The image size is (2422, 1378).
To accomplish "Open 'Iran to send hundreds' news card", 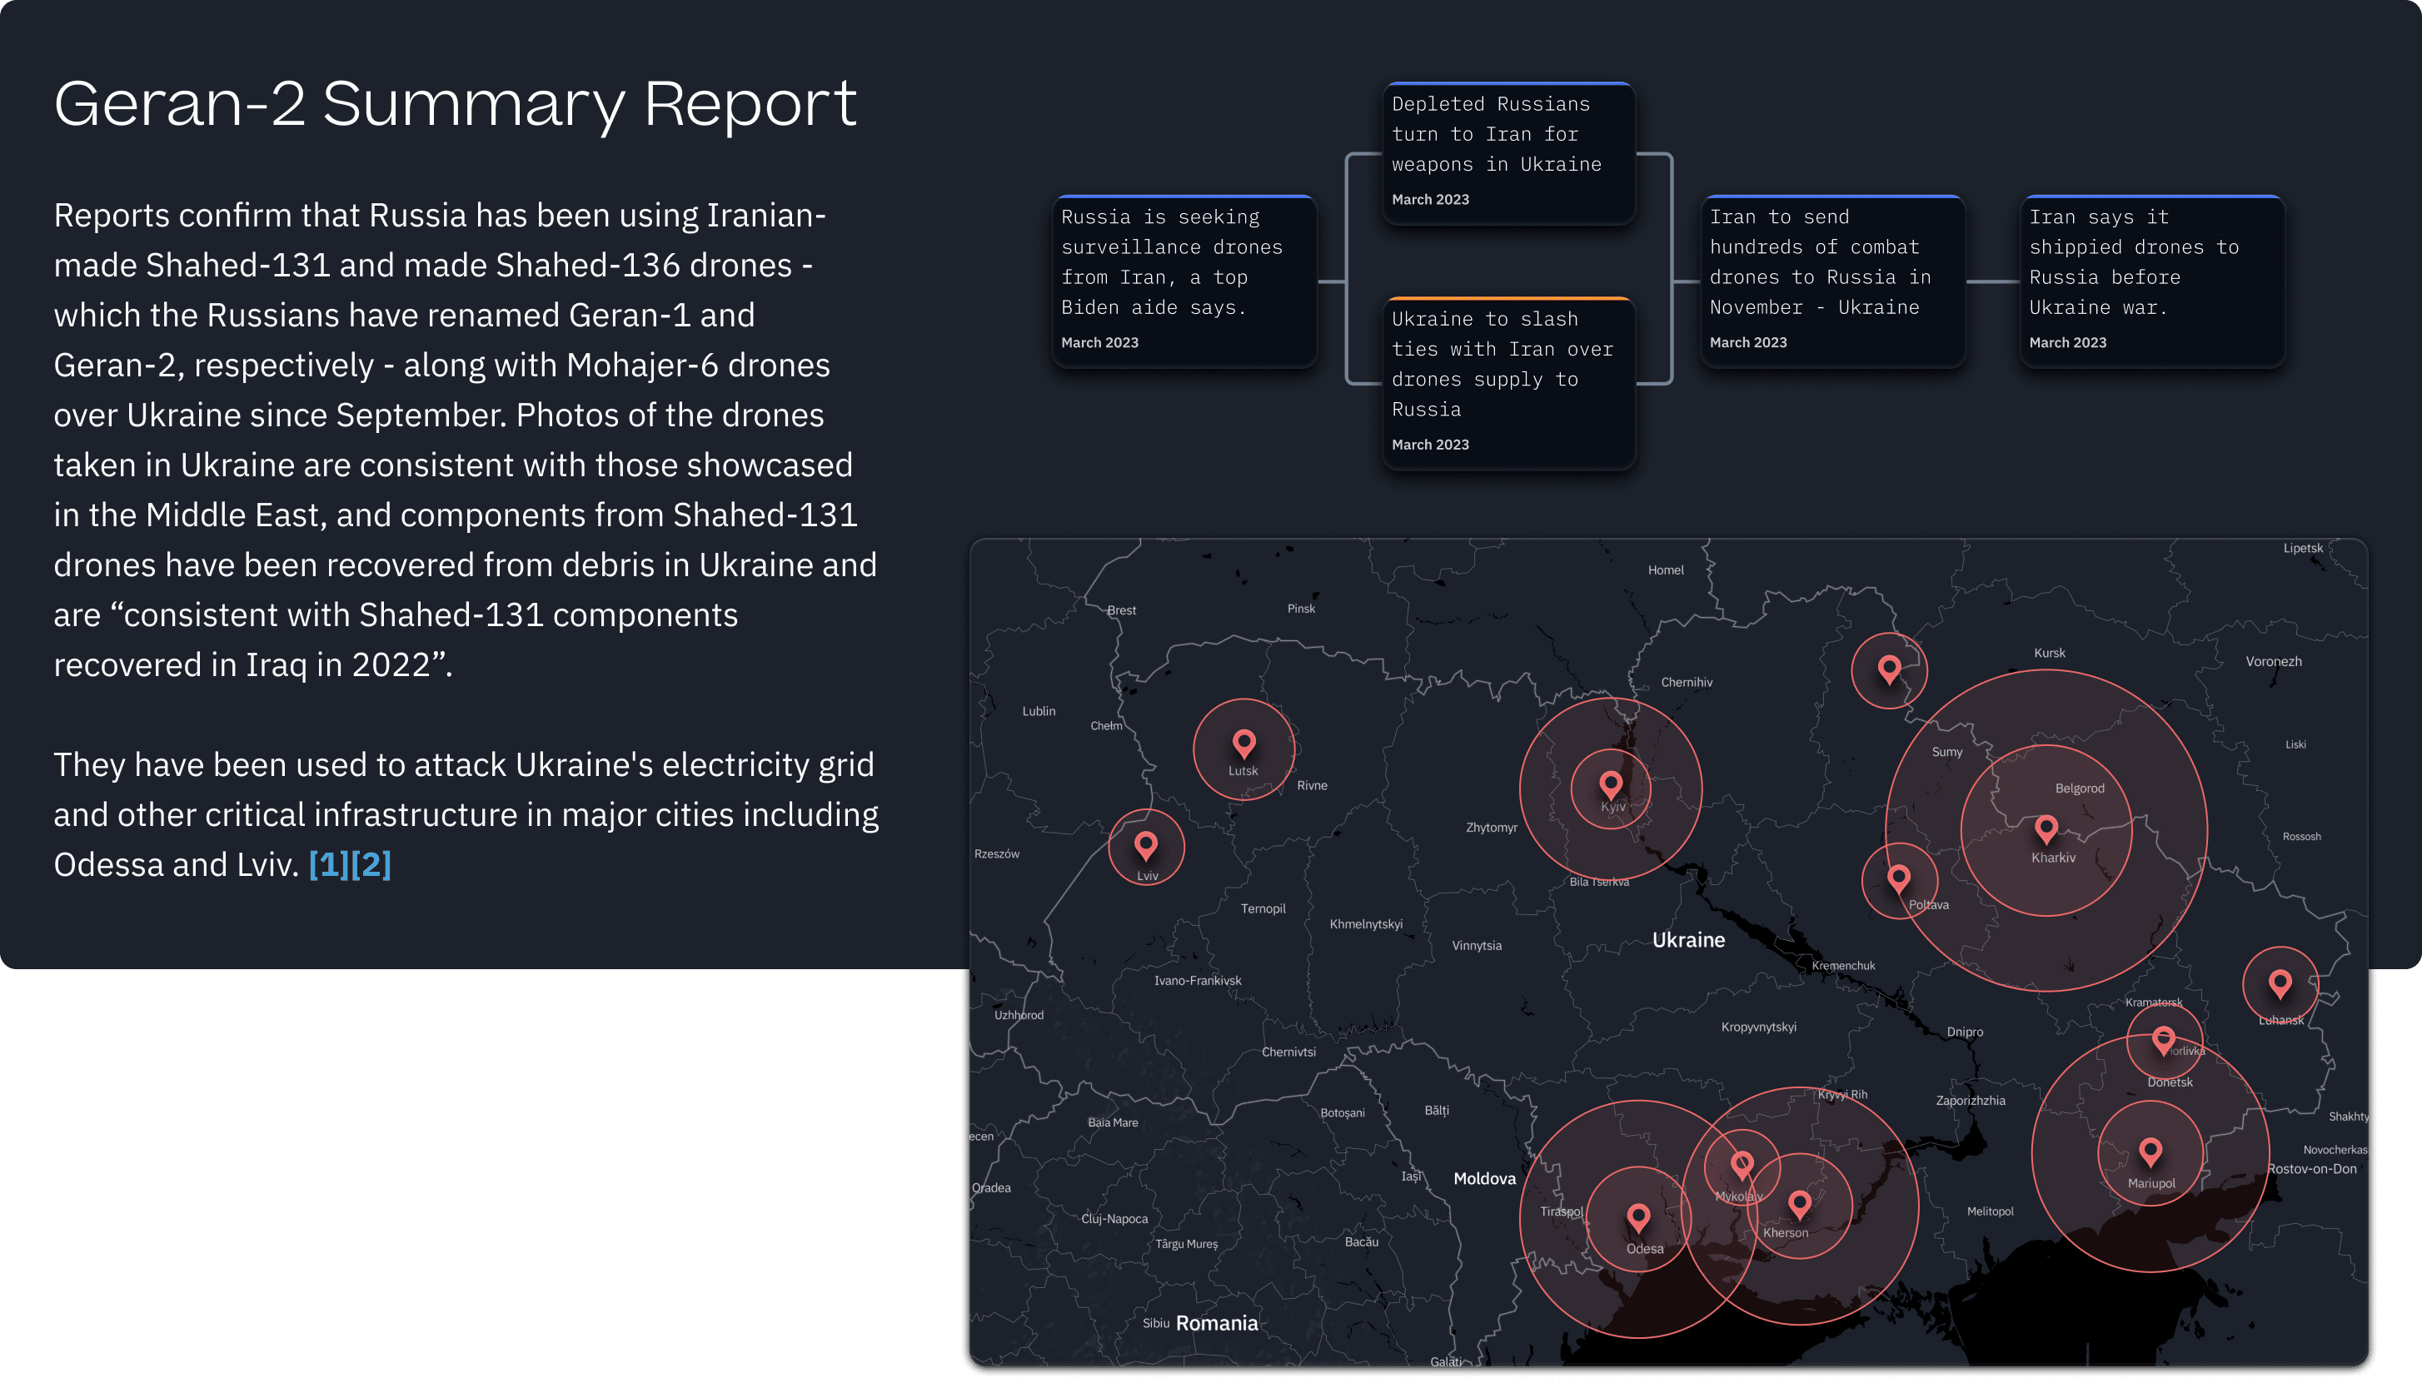I will (x=1832, y=280).
